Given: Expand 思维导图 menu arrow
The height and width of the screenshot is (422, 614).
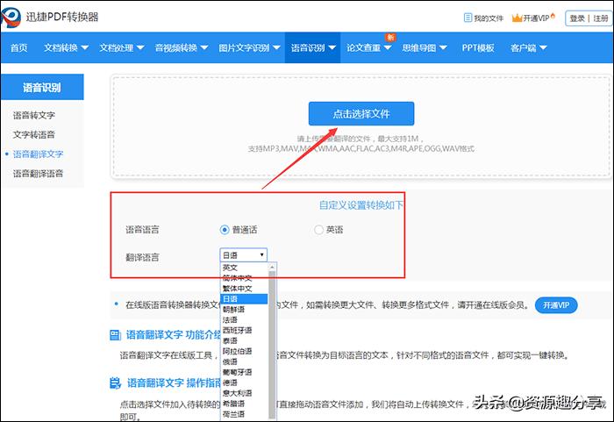Looking at the screenshot, I should 443,47.
